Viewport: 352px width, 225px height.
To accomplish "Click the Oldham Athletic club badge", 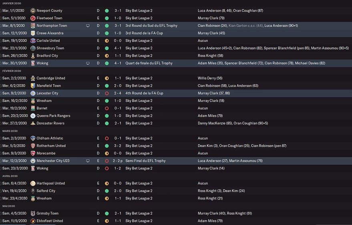I will click(x=33, y=138).
